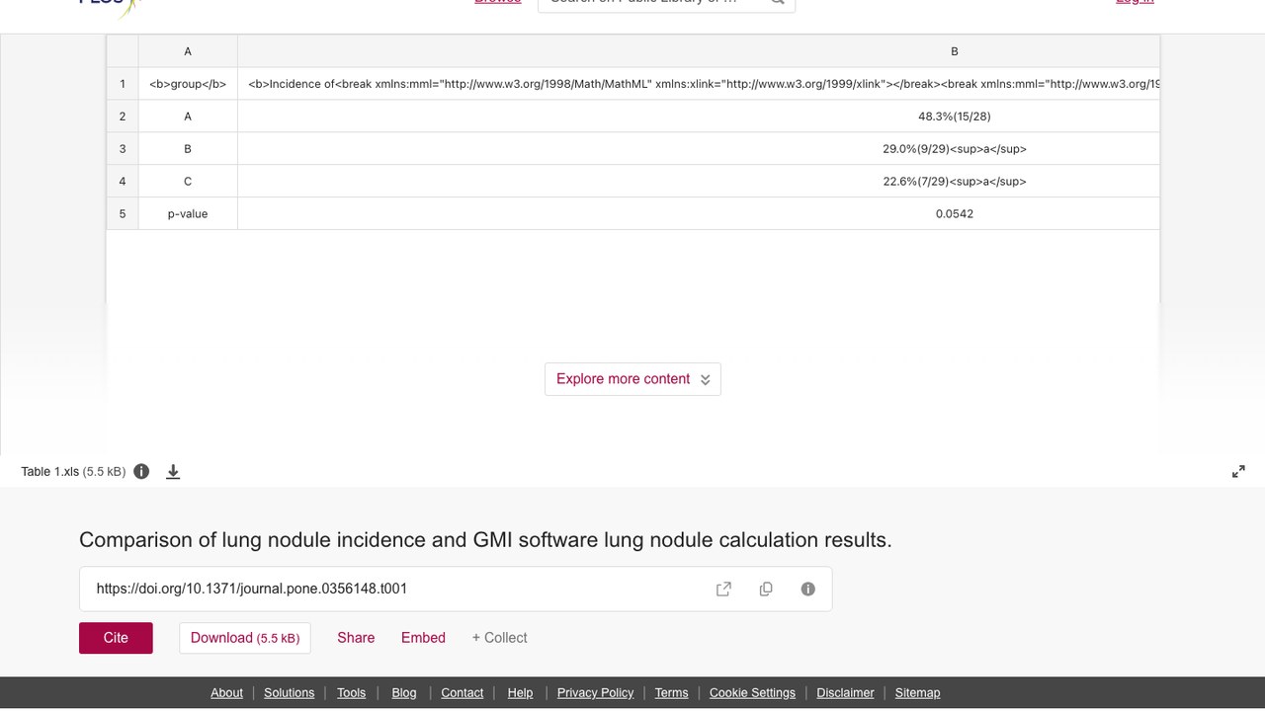Select column B header in the table
The image size is (1265, 711).
click(699, 51)
